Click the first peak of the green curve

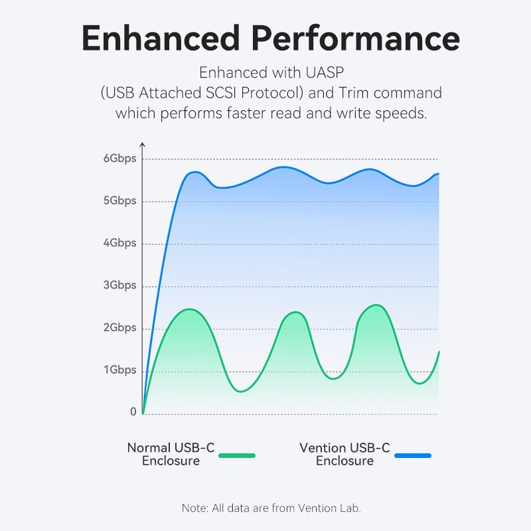189,309
